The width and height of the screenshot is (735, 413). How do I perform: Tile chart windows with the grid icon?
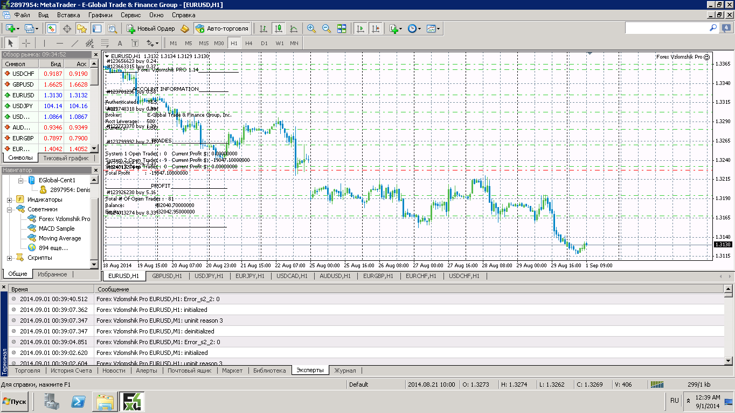342,29
